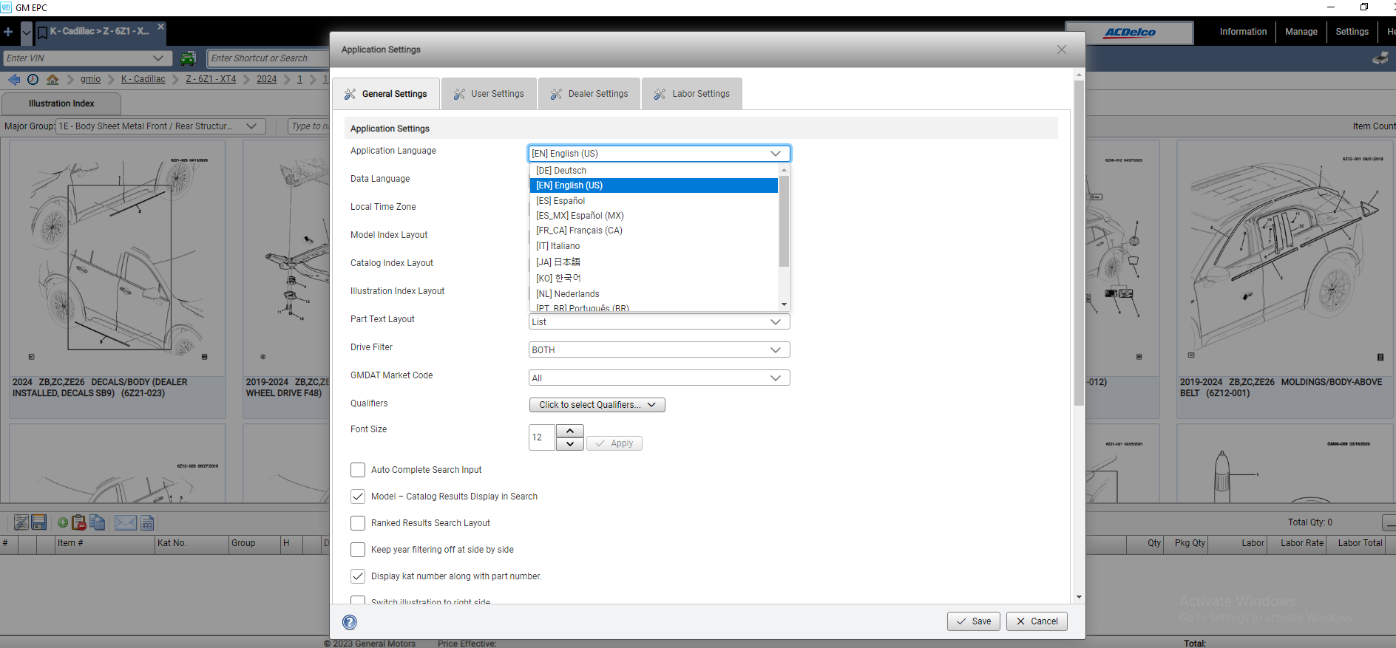Switch to Labor Settings tab

tap(692, 94)
